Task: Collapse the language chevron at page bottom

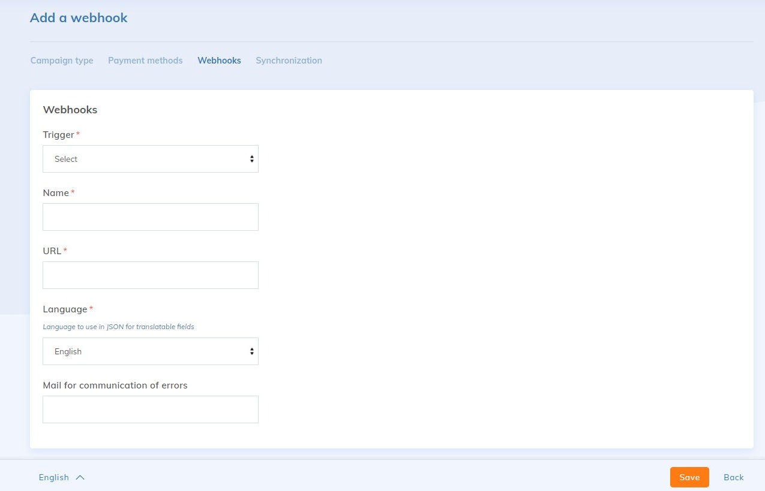Action: pos(79,477)
